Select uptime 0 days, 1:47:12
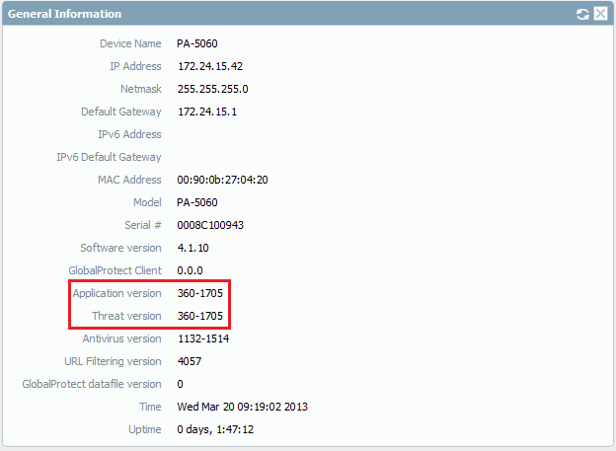 pyautogui.click(x=215, y=430)
